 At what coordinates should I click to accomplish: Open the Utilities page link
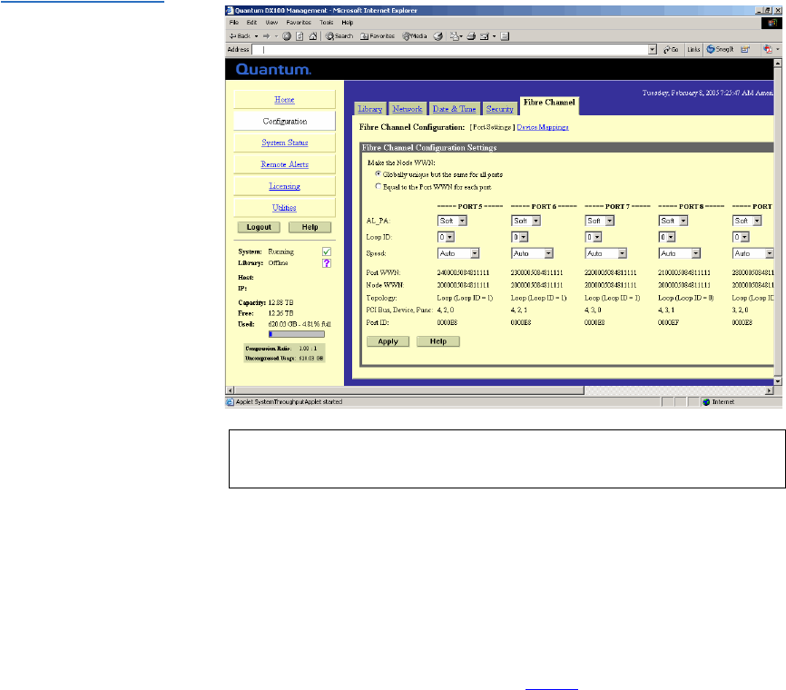[x=284, y=208]
